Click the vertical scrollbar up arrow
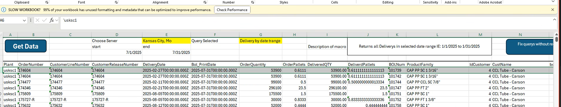 tap(556, 35)
